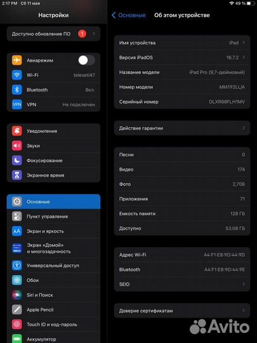This screenshot has height=343, width=257.
Task: Tap the Доступно value 53.08 ГБ
Action: tap(235, 228)
